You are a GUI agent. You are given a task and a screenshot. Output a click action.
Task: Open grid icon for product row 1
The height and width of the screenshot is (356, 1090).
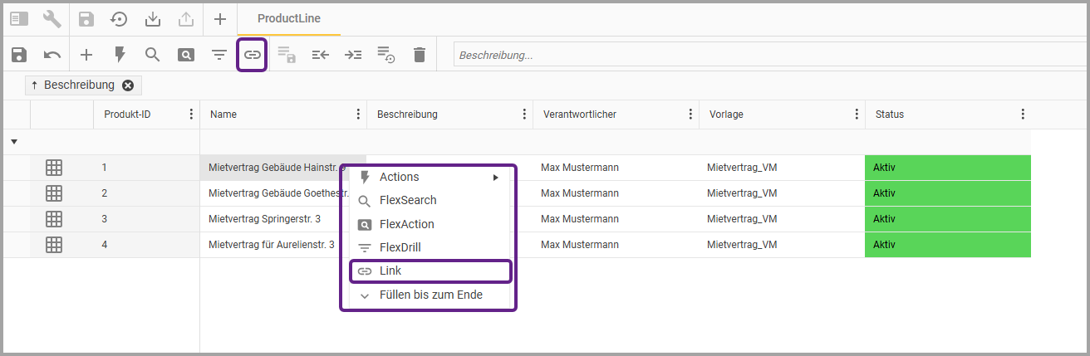coord(54,168)
